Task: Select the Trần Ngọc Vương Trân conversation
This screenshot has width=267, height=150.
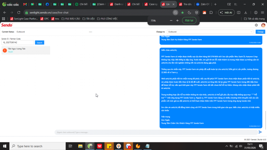Action: [x=26, y=50]
